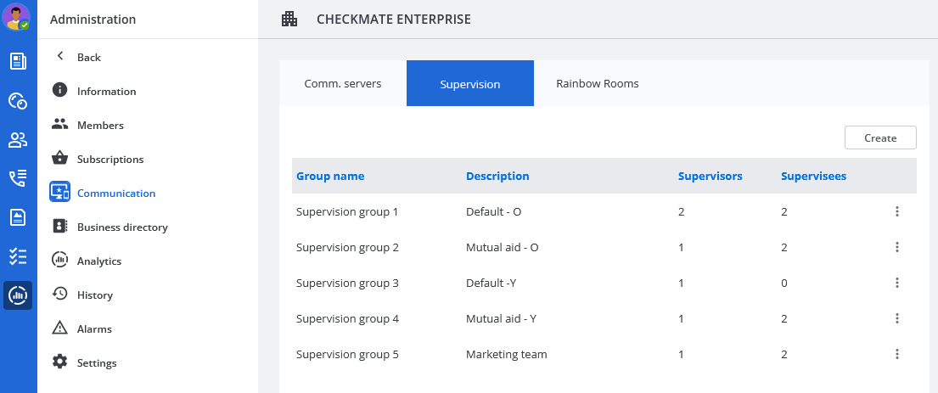938x393 pixels.
Task: Switch to the Rainbow Rooms tab
Action: tap(597, 83)
